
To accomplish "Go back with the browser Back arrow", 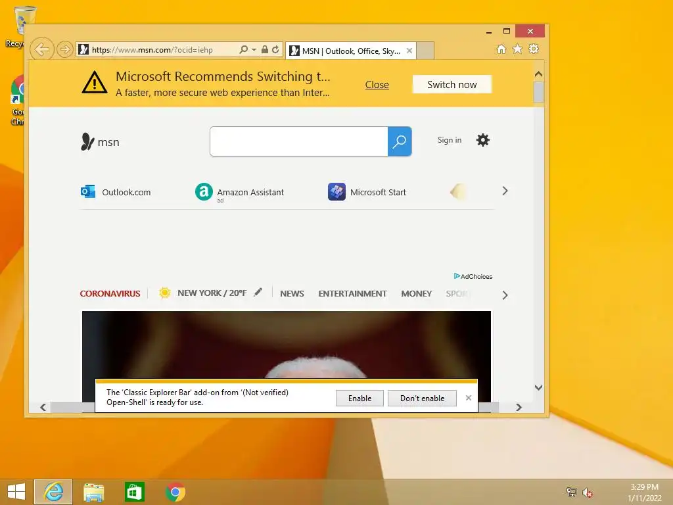I will [x=41, y=49].
